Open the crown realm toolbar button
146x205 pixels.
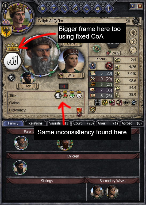point(43,8)
